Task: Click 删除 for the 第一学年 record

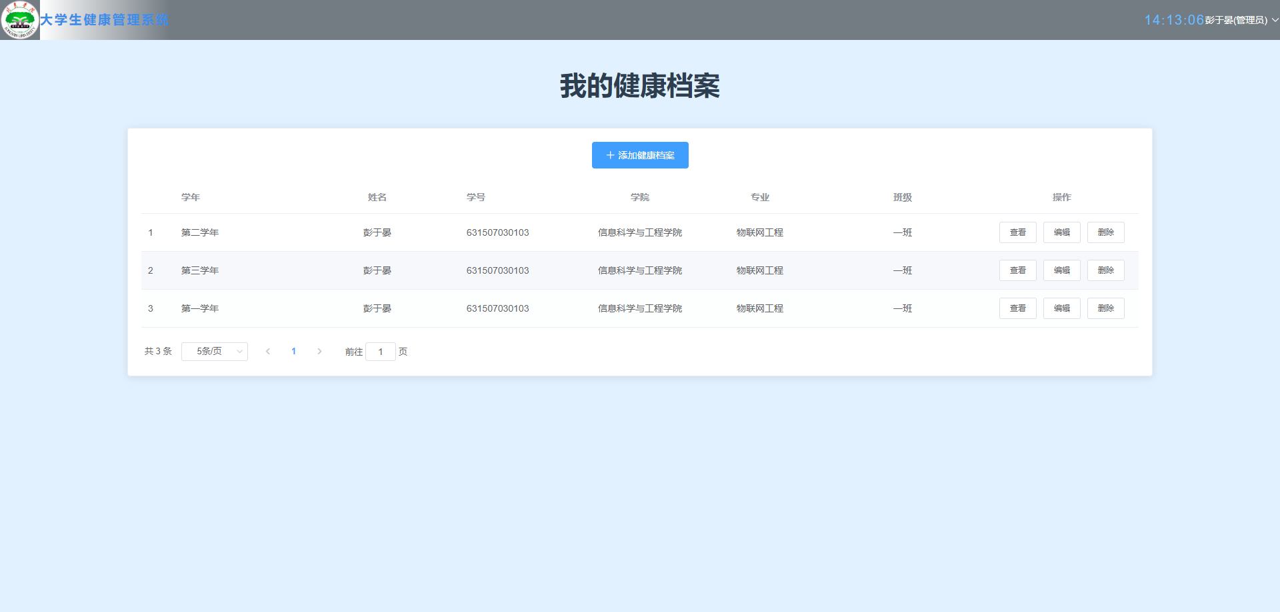Action: 1105,308
